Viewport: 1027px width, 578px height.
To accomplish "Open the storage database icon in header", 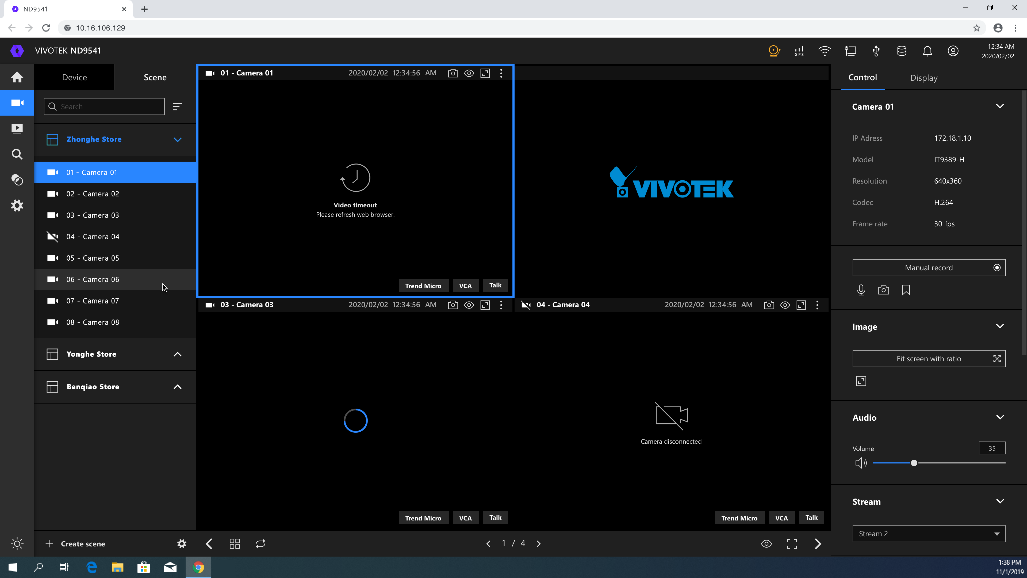I will pyautogui.click(x=901, y=51).
